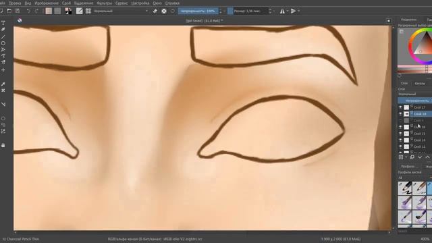Open the Фильтры menu
Viewport: 432px width, 243px height.
pyautogui.click(x=105, y=3)
